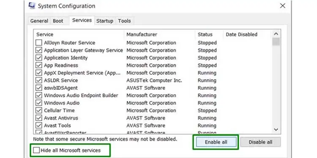The height and width of the screenshot is (158, 317).
Task: Close the System Configuration window
Action: click(282, 5)
